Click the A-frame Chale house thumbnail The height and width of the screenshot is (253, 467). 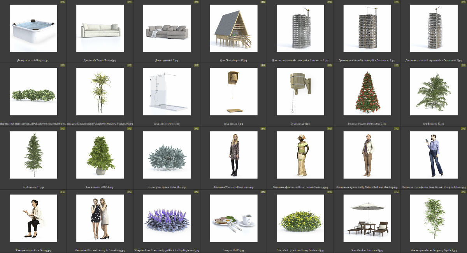pyautogui.click(x=233, y=28)
